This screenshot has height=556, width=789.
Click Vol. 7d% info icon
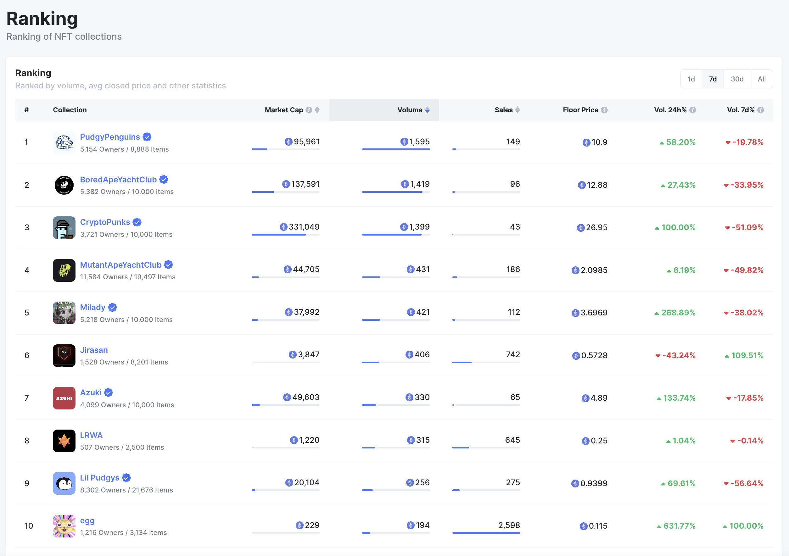[760, 110]
